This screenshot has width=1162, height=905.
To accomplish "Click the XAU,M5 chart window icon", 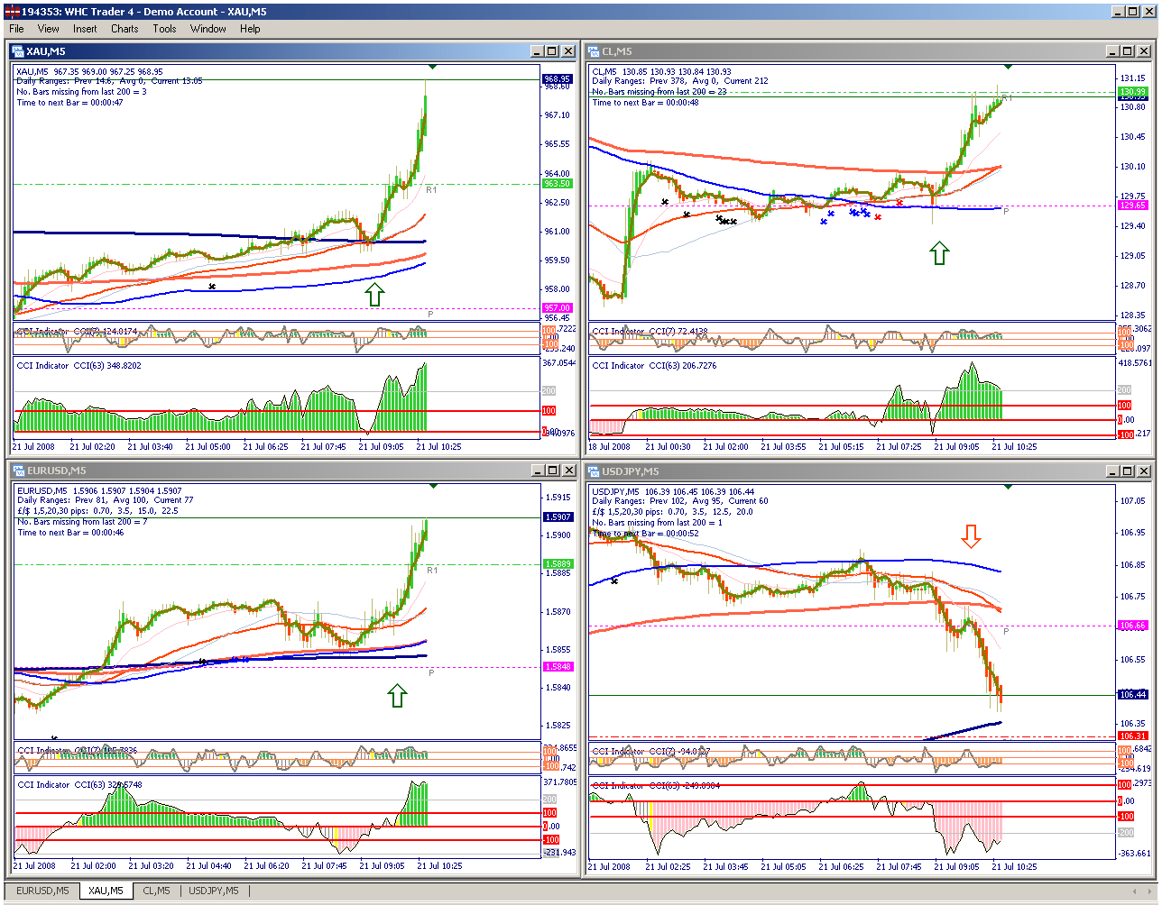I will [x=18, y=51].
